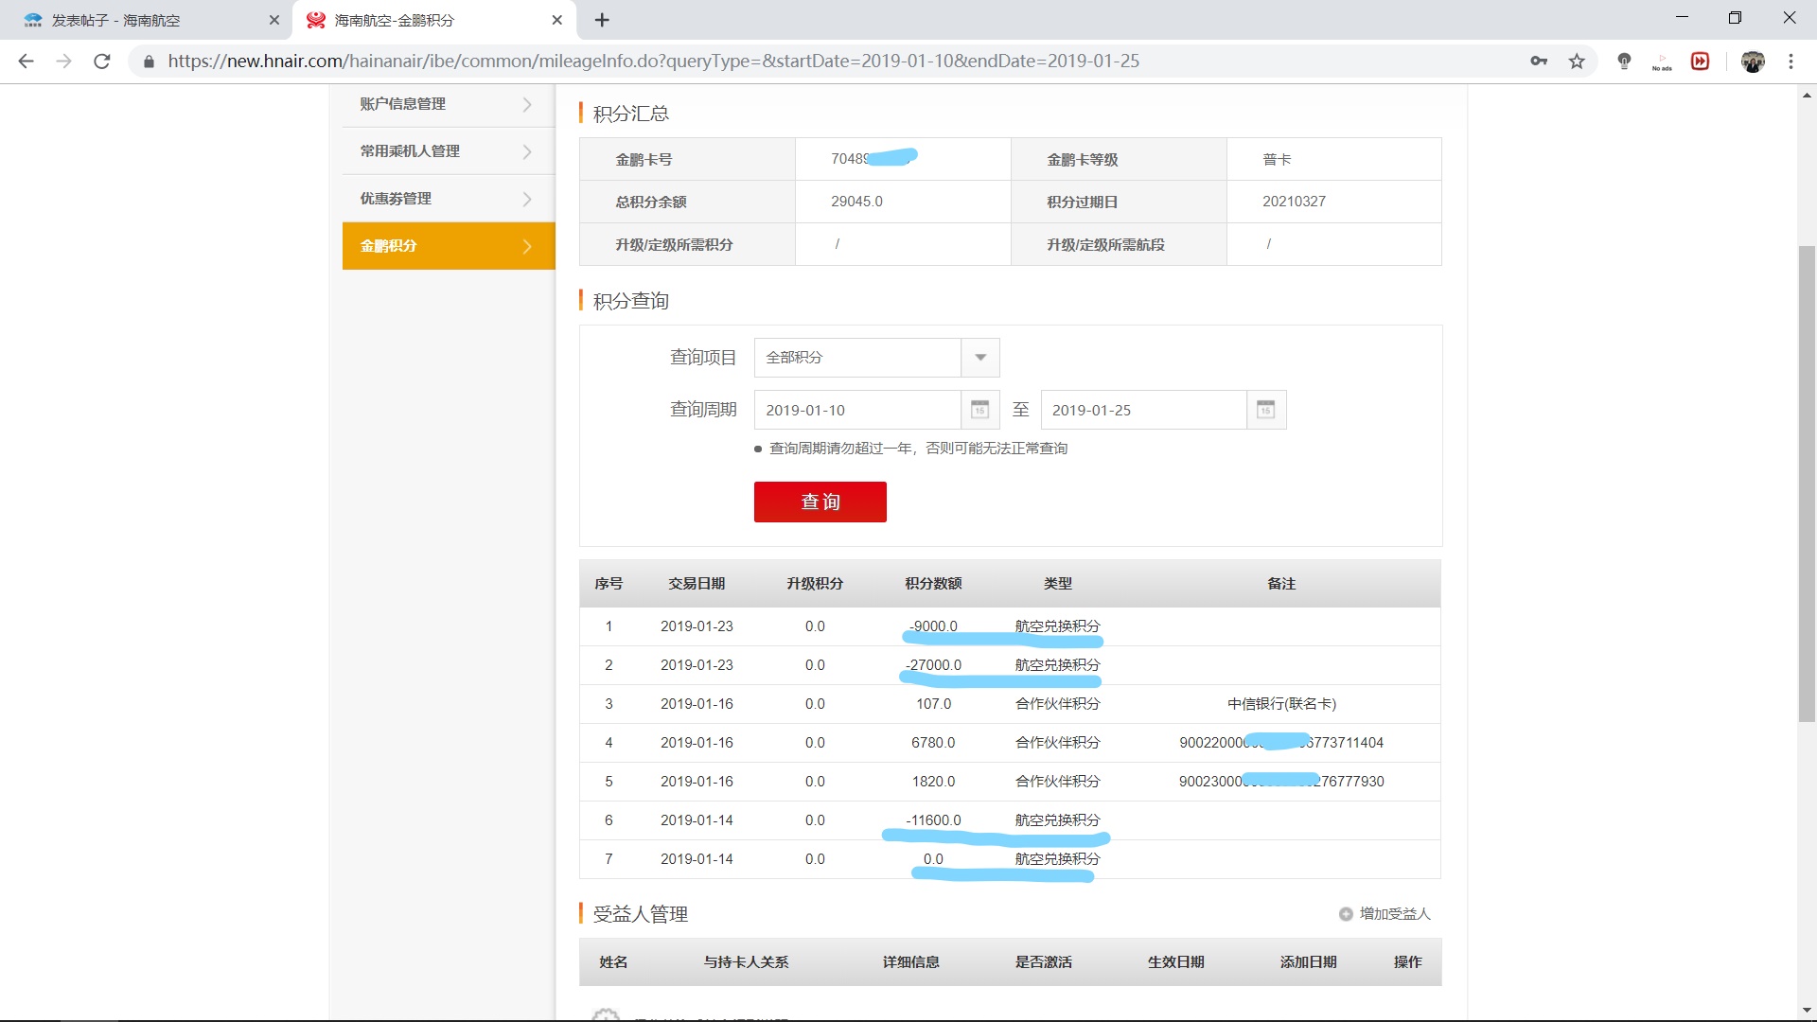
Task: Click 中信银行(联名卡) remark cell
Action: click(x=1281, y=704)
